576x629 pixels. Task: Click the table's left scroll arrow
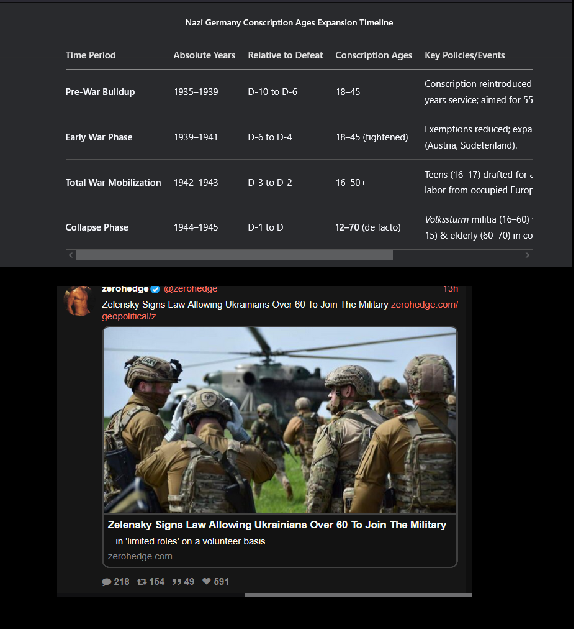tap(71, 255)
